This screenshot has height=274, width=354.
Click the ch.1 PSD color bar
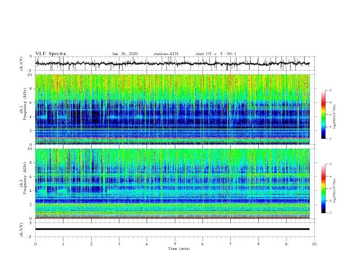pyautogui.click(x=323, y=114)
